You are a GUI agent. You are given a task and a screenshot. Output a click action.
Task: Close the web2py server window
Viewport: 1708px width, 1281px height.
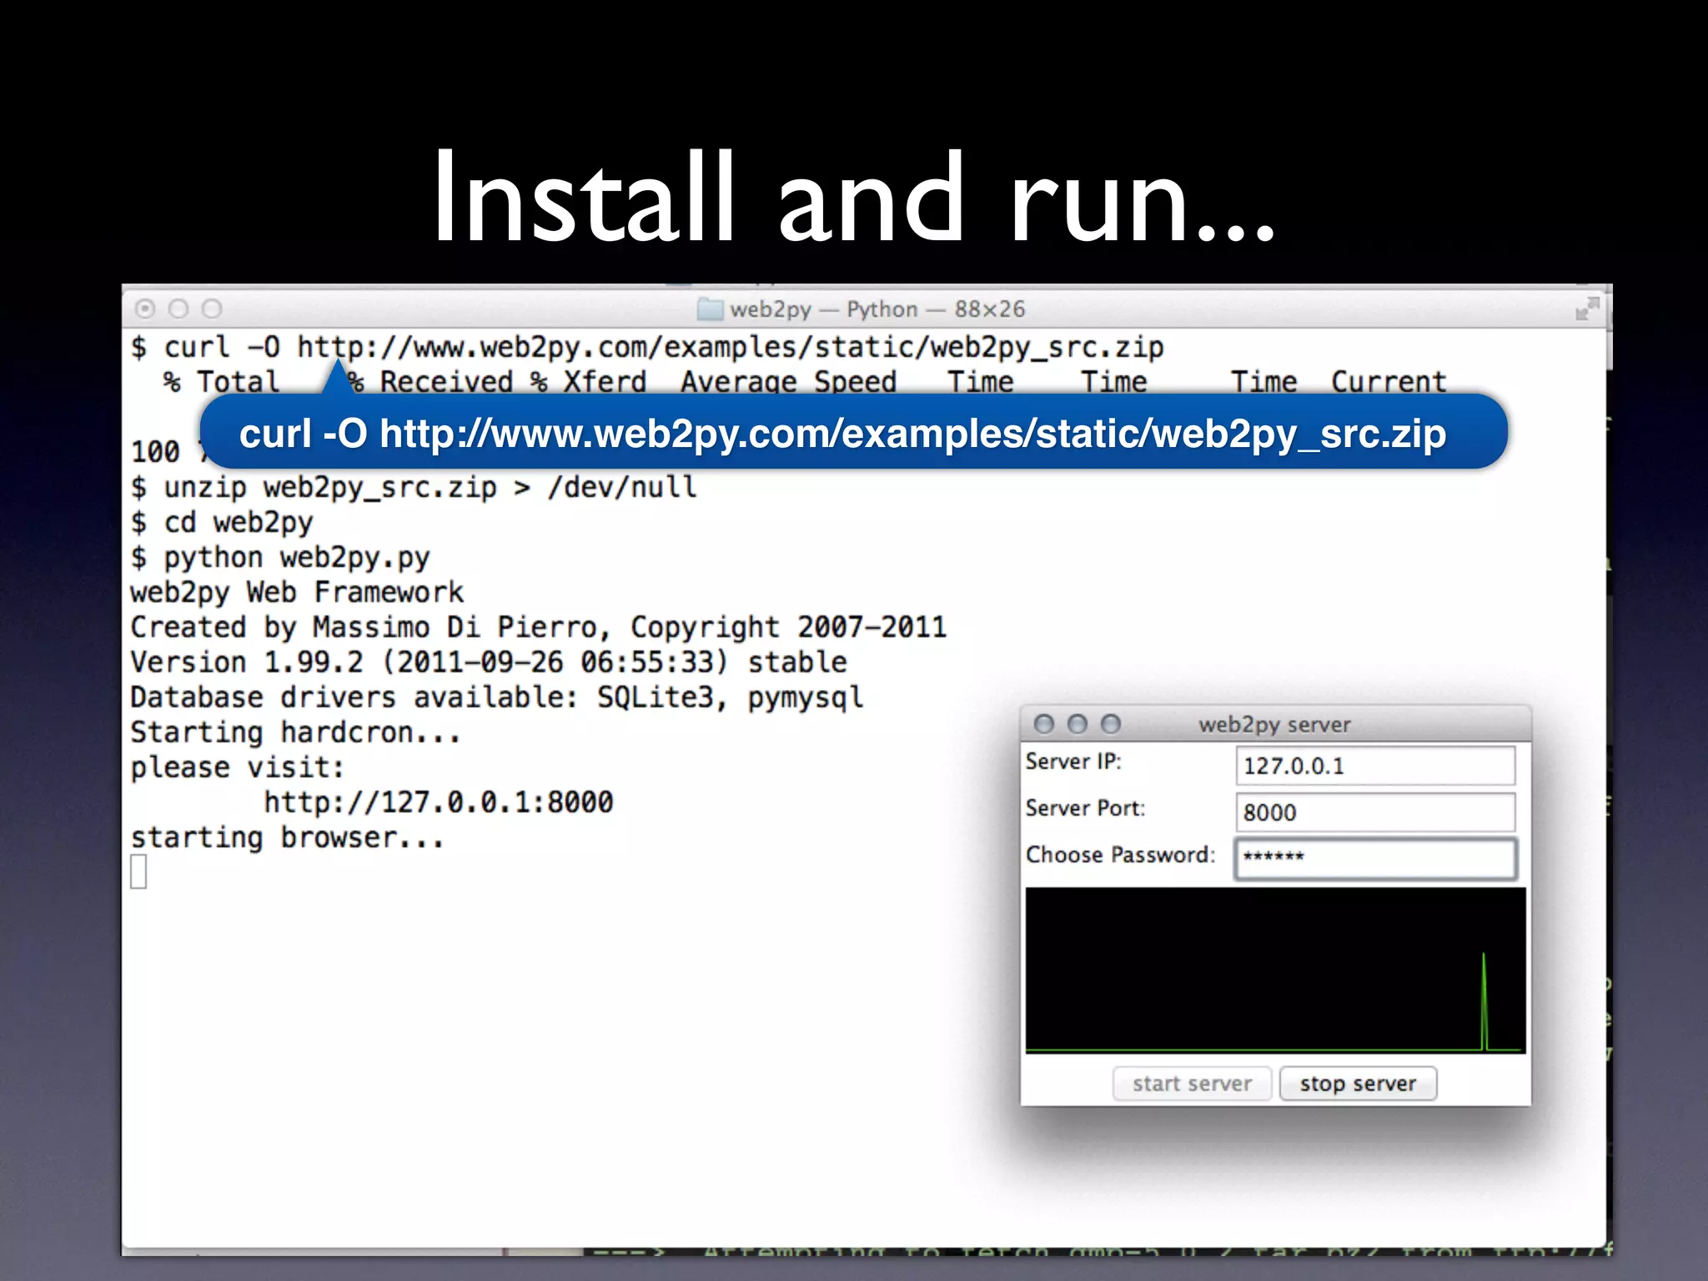[x=1043, y=724]
